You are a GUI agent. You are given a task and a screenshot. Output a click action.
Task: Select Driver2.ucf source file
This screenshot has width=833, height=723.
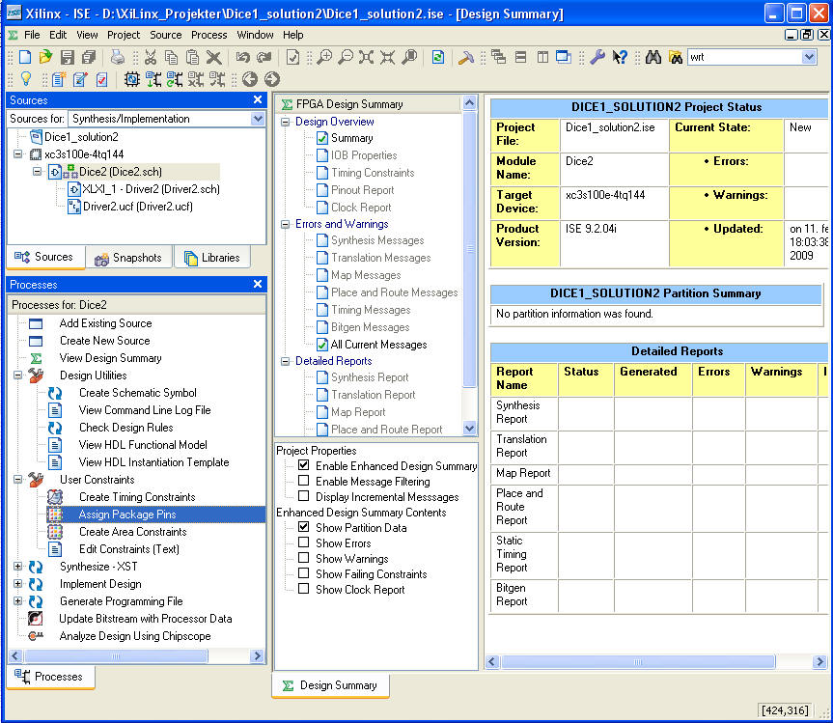(x=138, y=207)
